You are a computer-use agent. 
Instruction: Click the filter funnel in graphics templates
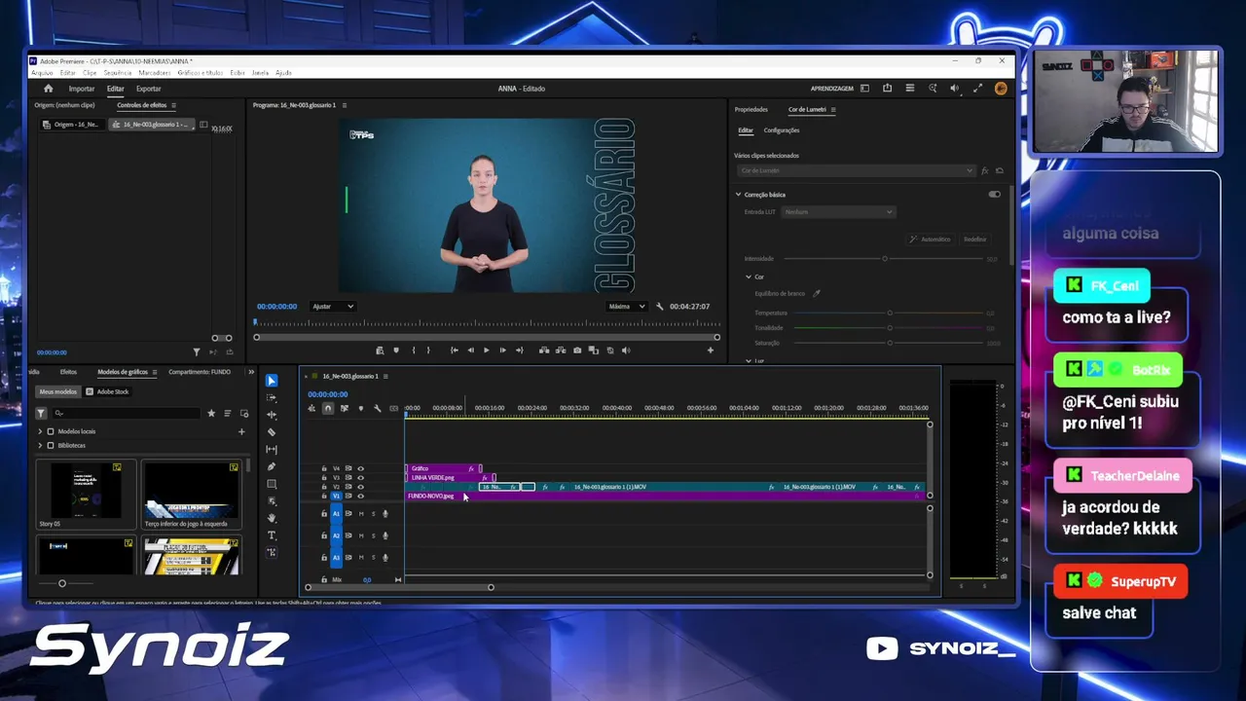pos(41,414)
